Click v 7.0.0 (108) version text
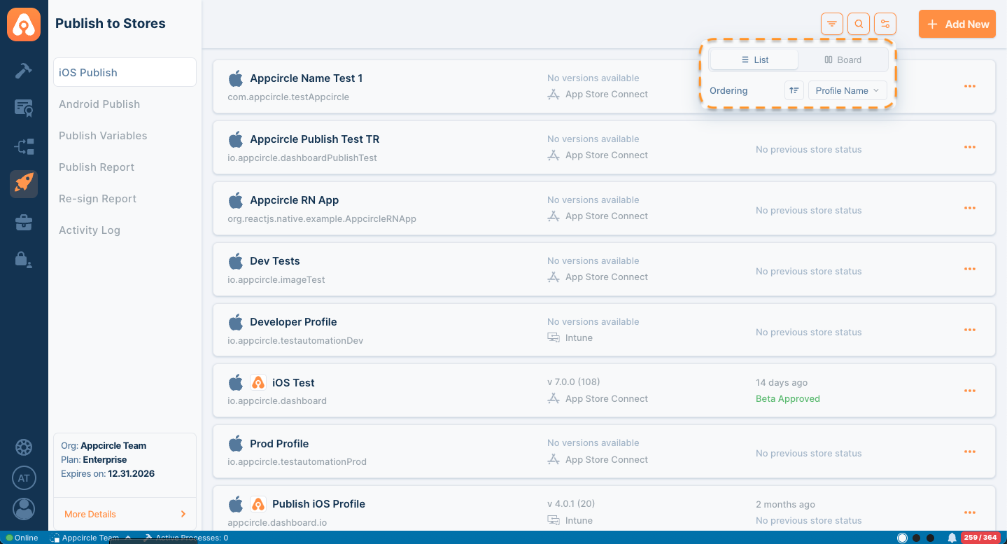 (573, 382)
